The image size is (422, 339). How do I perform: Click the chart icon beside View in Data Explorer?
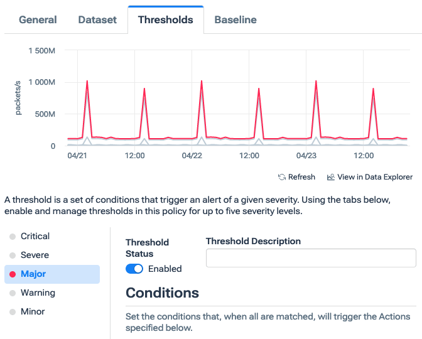(x=331, y=177)
